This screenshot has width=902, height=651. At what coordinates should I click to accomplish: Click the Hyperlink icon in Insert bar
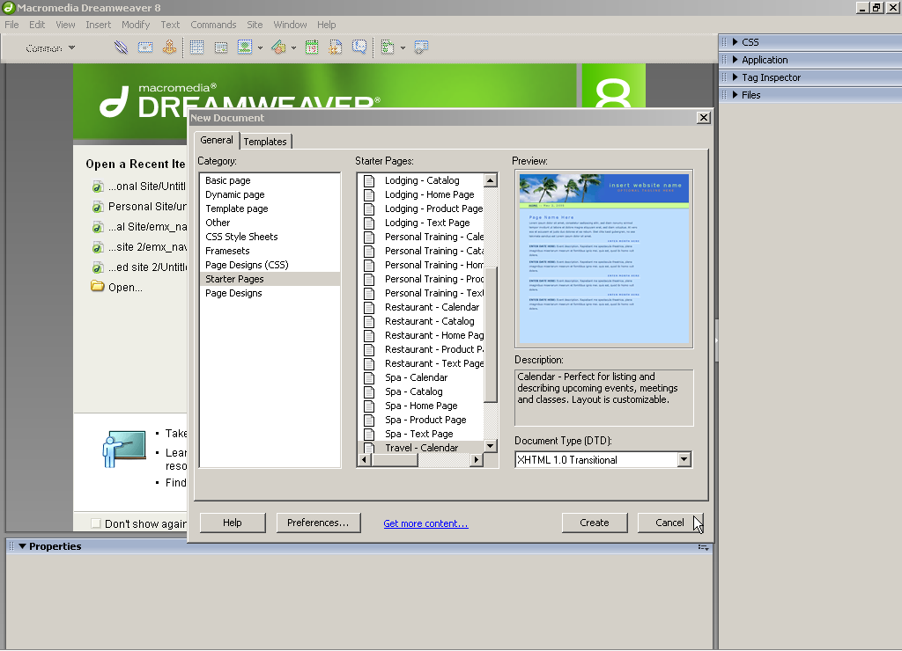[x=122, y=48]
